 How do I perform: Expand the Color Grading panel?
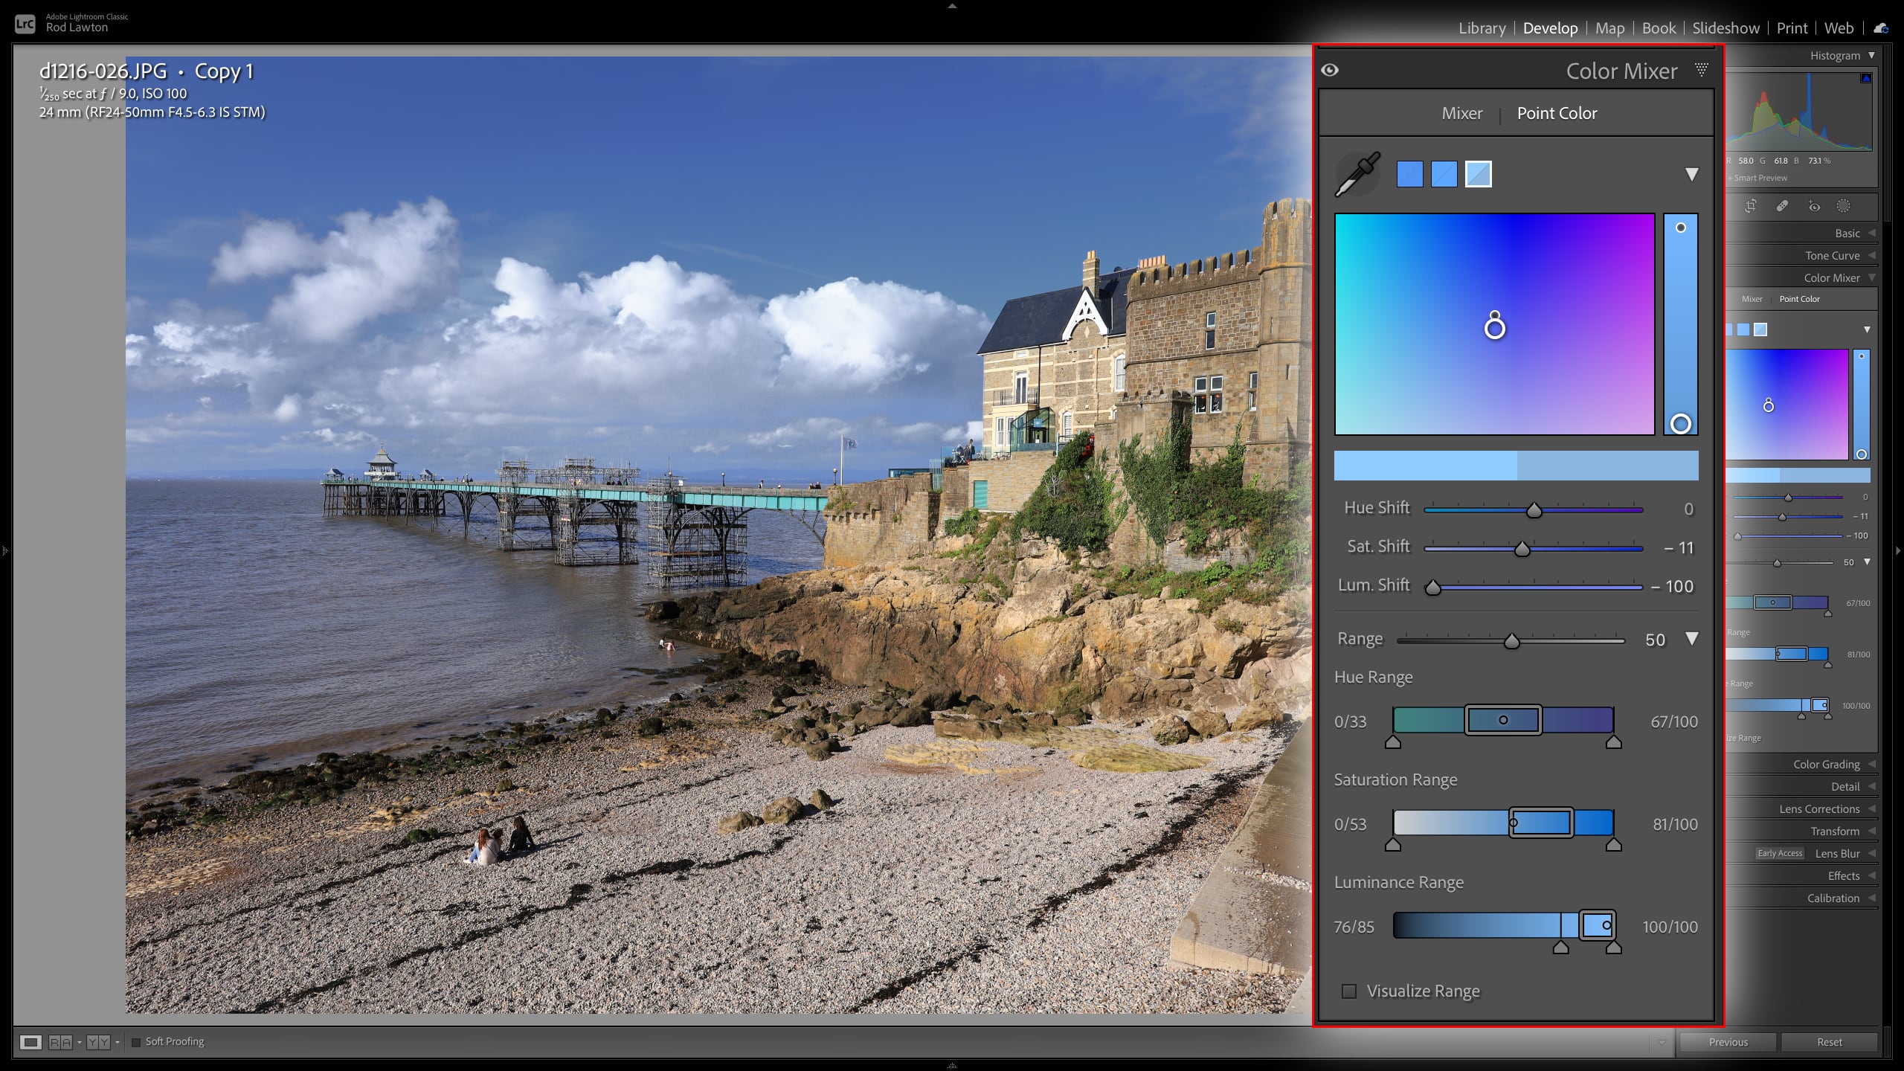[x=1827, y=765]
